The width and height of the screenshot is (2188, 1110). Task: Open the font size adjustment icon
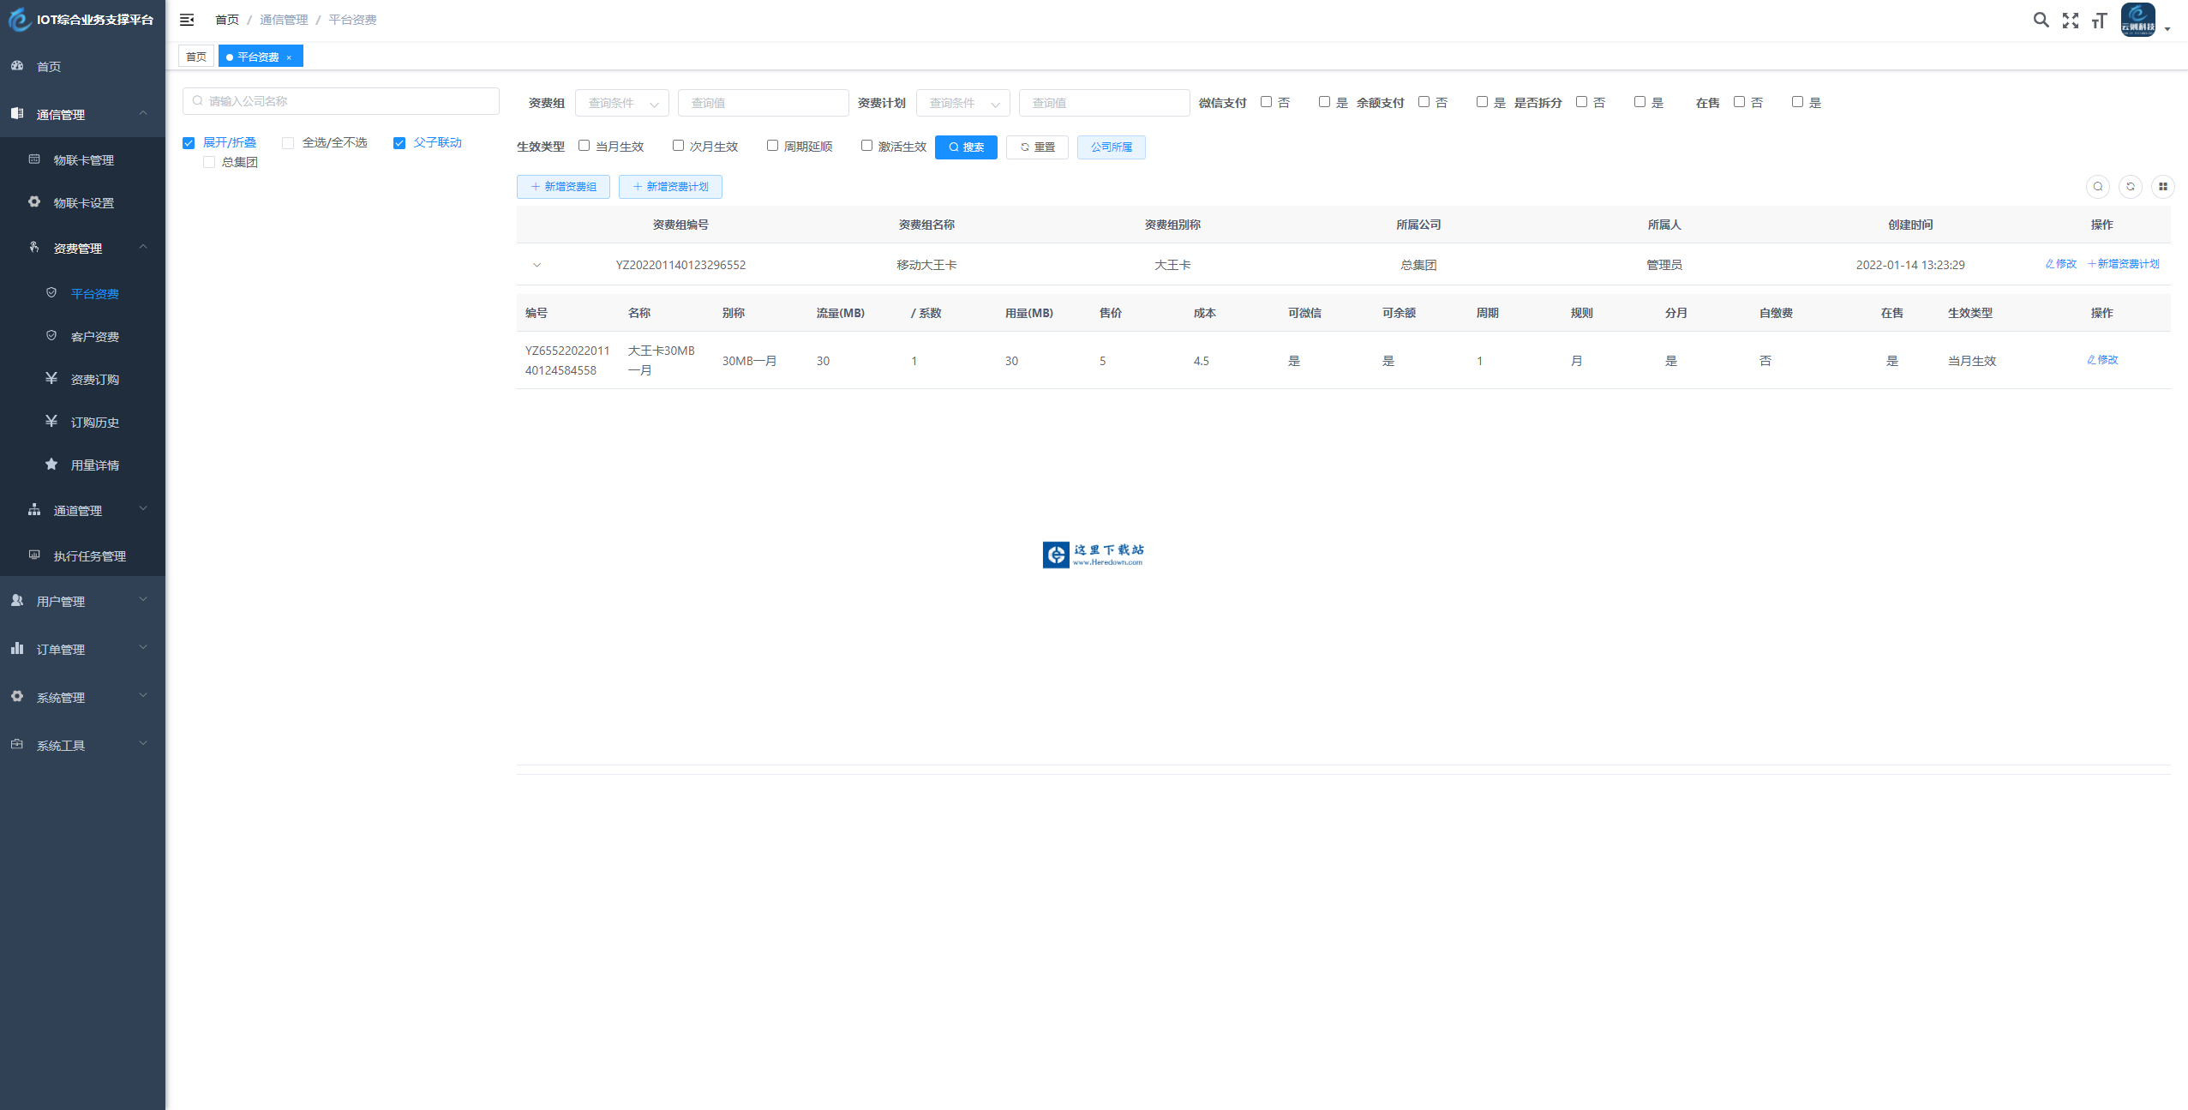point(2098,21)
